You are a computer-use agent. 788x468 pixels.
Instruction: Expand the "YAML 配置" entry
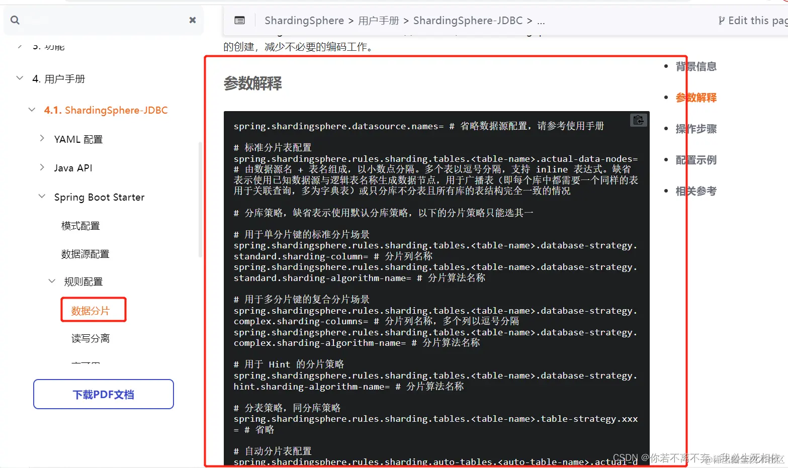pos(43,139)
